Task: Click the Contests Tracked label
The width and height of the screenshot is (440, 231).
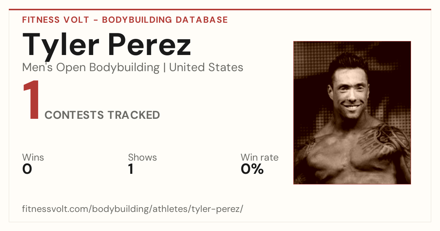Action: [x=102, y=115]
